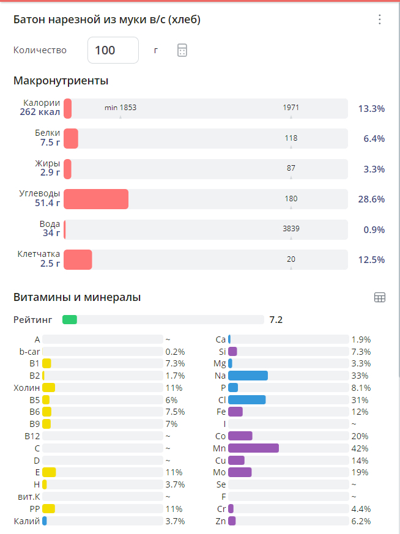Click the Клетчатка fiber bar
This screenshot has height=534, width=400.
tap(206, 259)
